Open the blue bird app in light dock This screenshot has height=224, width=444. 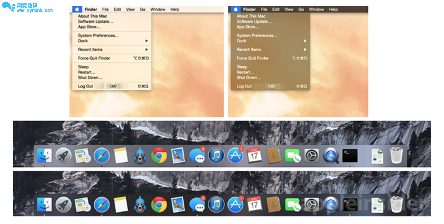pyautogui.click(x=140, y=156)
